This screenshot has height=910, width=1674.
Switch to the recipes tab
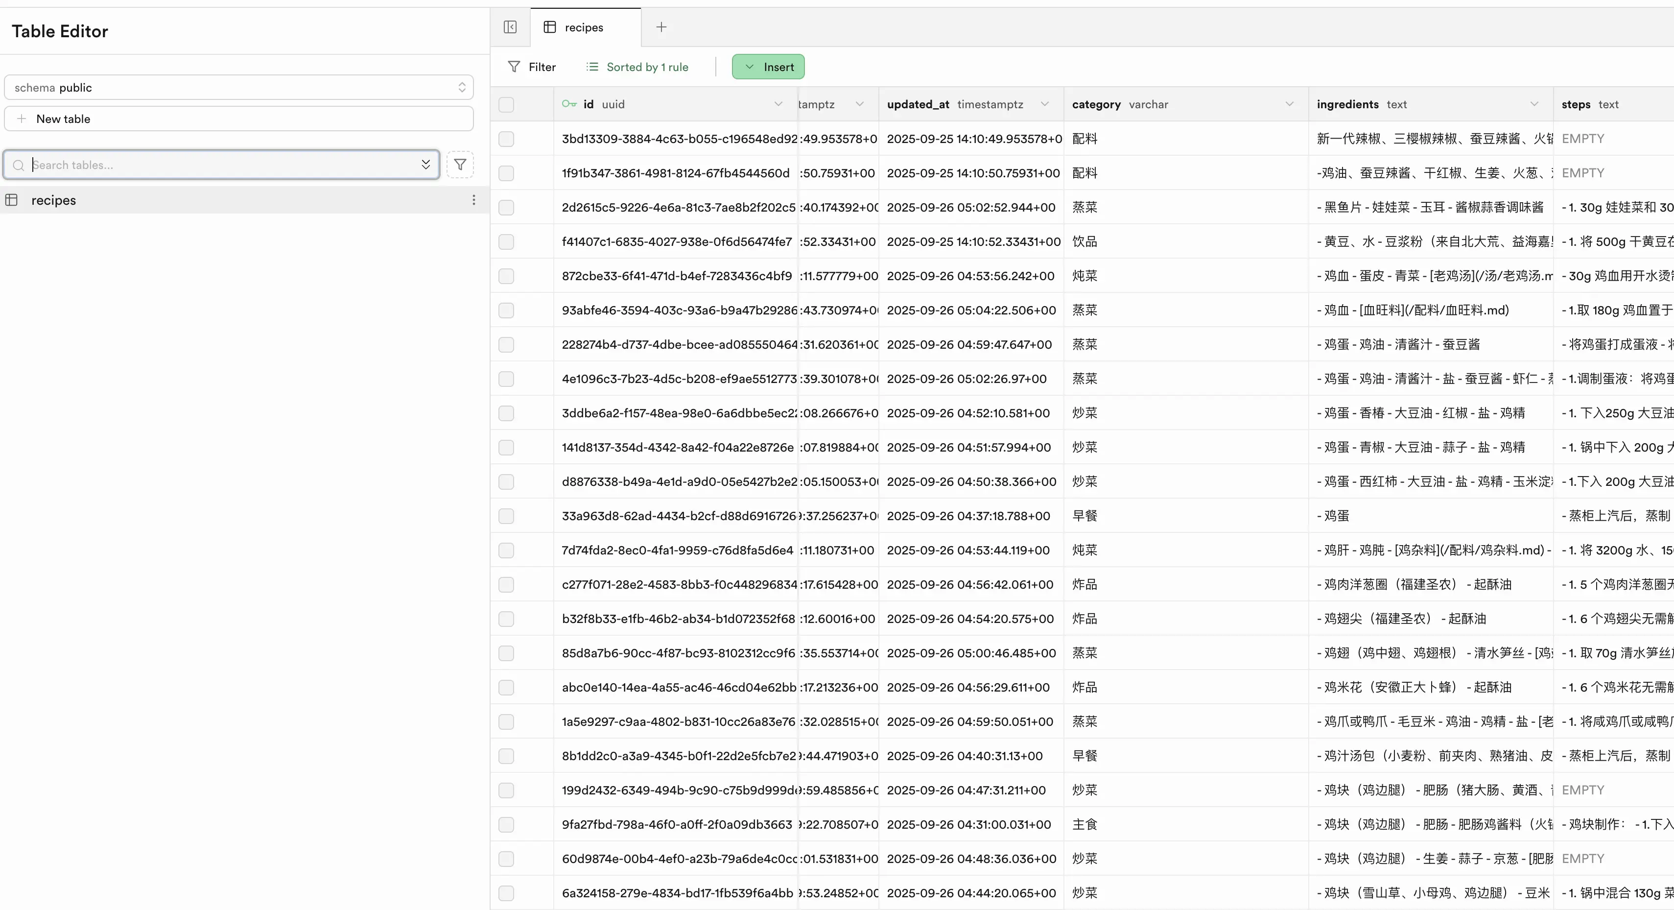[584, 27]
